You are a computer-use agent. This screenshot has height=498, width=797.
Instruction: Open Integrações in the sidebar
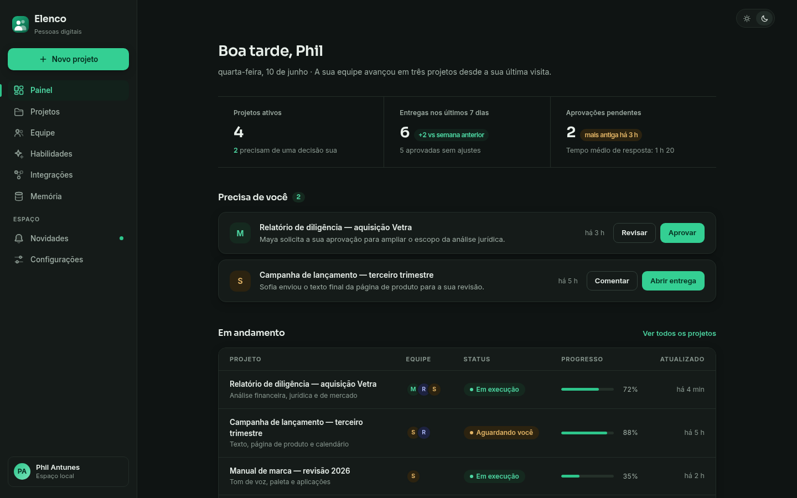(x=68, y=175)
